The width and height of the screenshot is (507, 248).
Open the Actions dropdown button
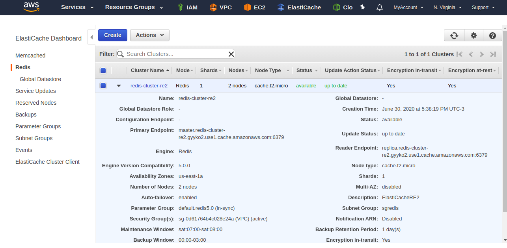coord(150,35)
